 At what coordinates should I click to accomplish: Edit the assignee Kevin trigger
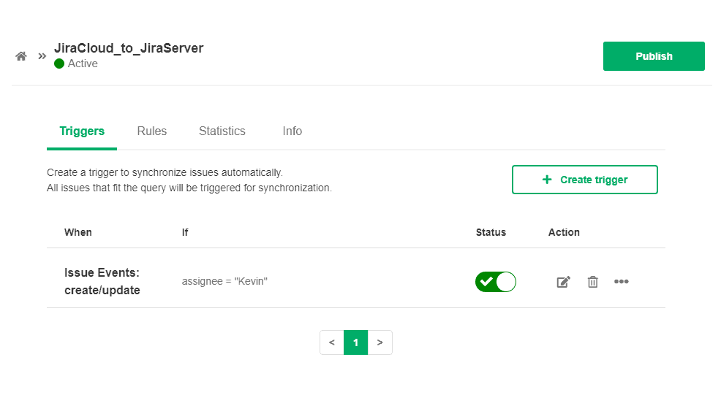(x=563, y=282)
